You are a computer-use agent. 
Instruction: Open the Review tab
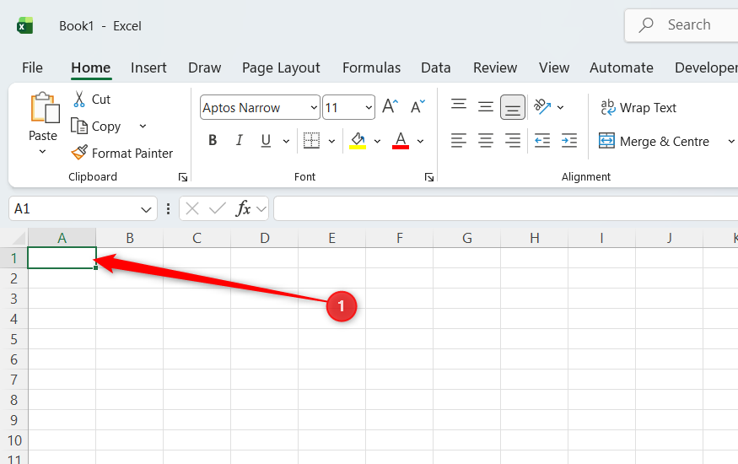[x=494, y=67]
